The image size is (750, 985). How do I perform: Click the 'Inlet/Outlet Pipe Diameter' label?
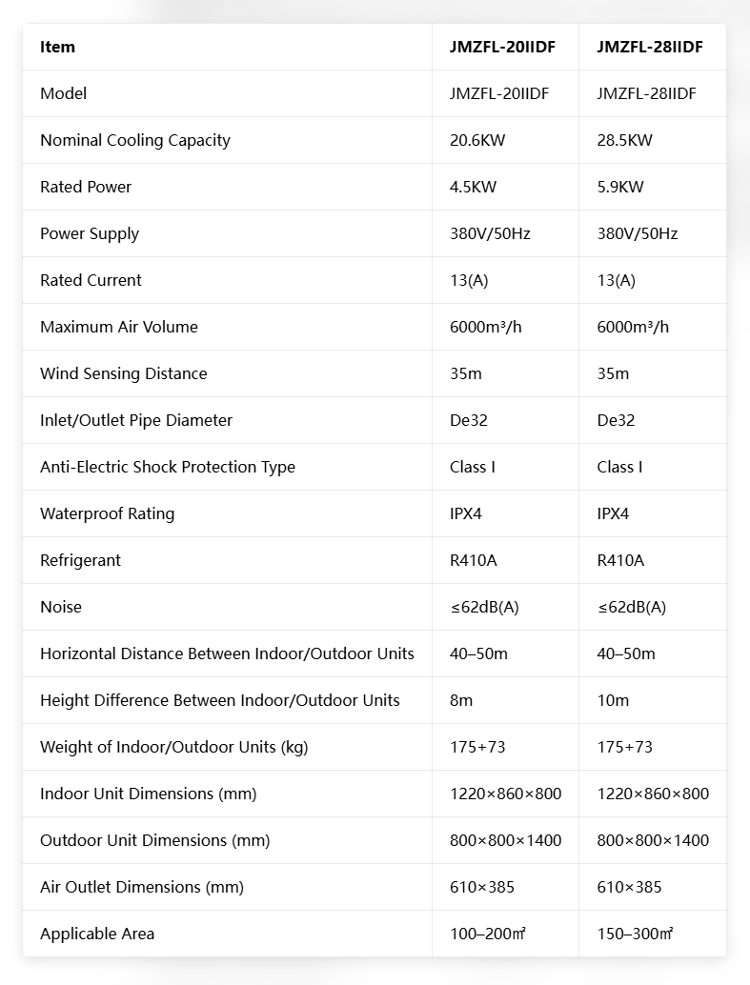click(136, 420)
